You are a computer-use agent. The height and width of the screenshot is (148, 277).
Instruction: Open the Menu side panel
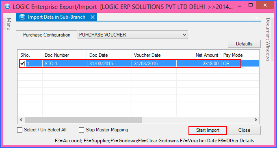(x=9, y=24)
